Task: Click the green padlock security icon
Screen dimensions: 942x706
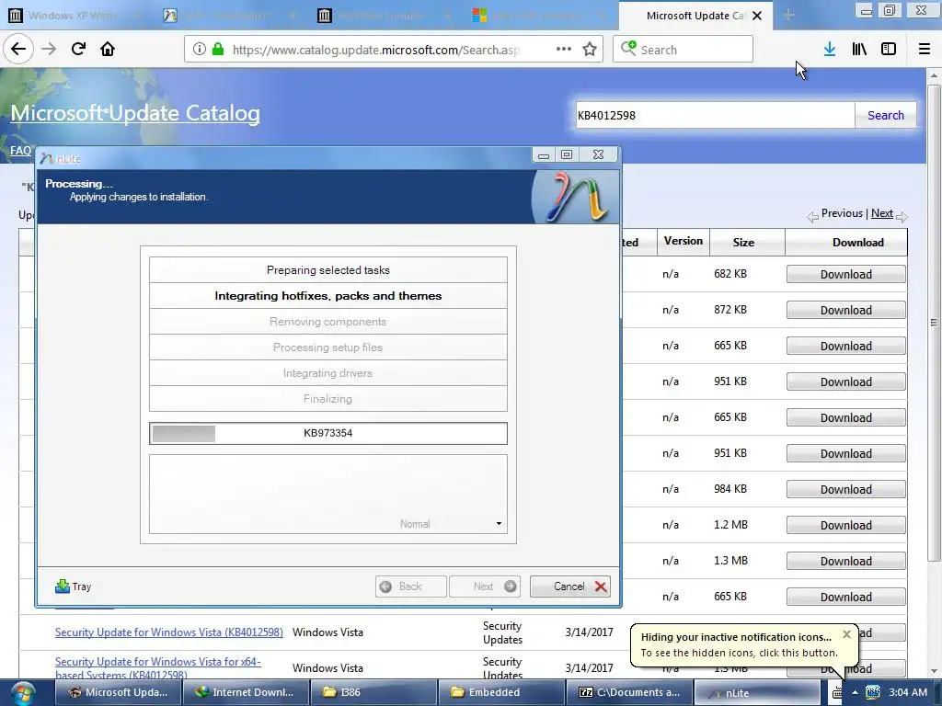Action: pos(218,50)
